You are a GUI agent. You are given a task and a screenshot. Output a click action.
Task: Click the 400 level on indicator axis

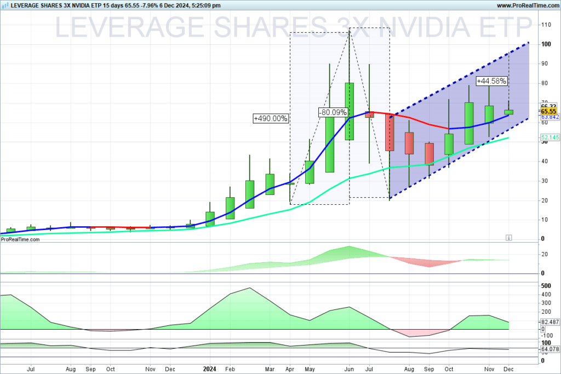click(546, 295)
